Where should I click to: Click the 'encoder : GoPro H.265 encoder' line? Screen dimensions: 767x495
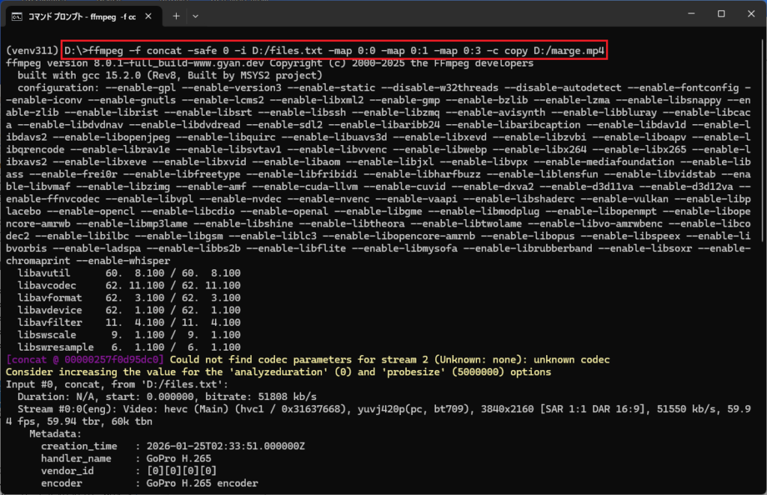click(150, 483)
